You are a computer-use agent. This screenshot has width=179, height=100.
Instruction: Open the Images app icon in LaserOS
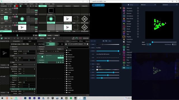pos(124,21)
